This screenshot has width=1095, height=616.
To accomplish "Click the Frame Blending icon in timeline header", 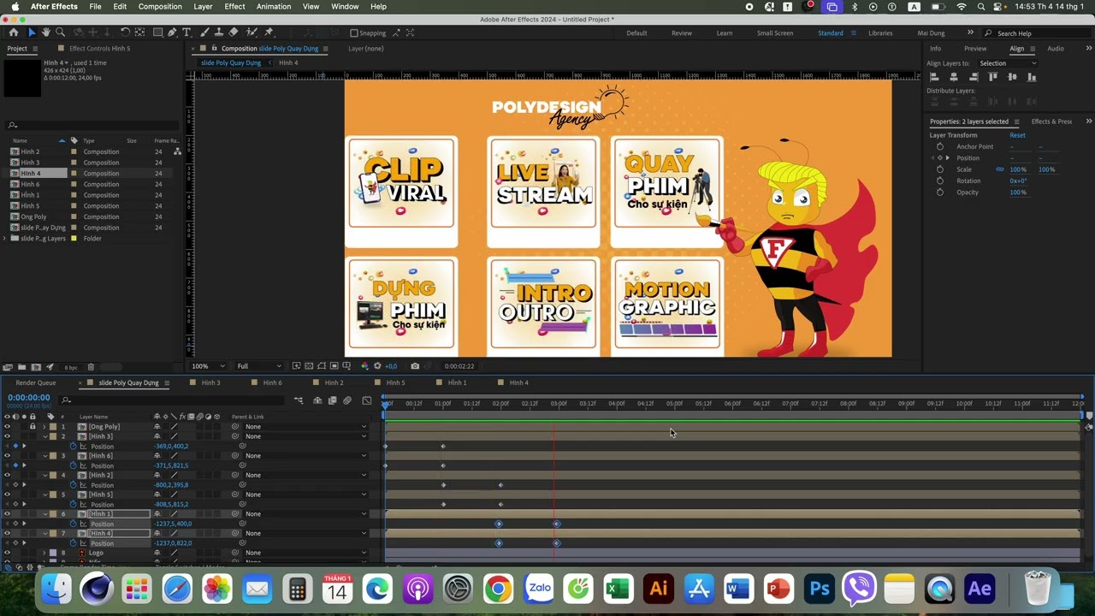I will [333, 400].
